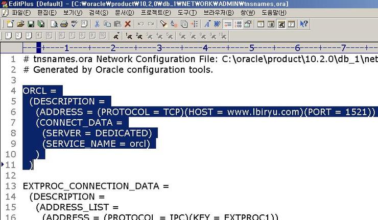The height and width of the screenshot is (220, 378).
Task: Open the 프로젝트(P) menu
Action: tap(155, 12)
